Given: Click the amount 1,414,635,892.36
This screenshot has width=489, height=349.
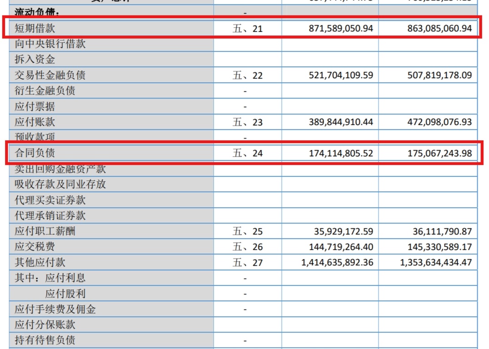Looking at the screenshot, I should pyautogui.click(x=337, y=262).
